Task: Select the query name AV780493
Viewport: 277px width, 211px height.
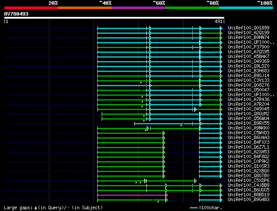Action: click(x=16, y=14)
